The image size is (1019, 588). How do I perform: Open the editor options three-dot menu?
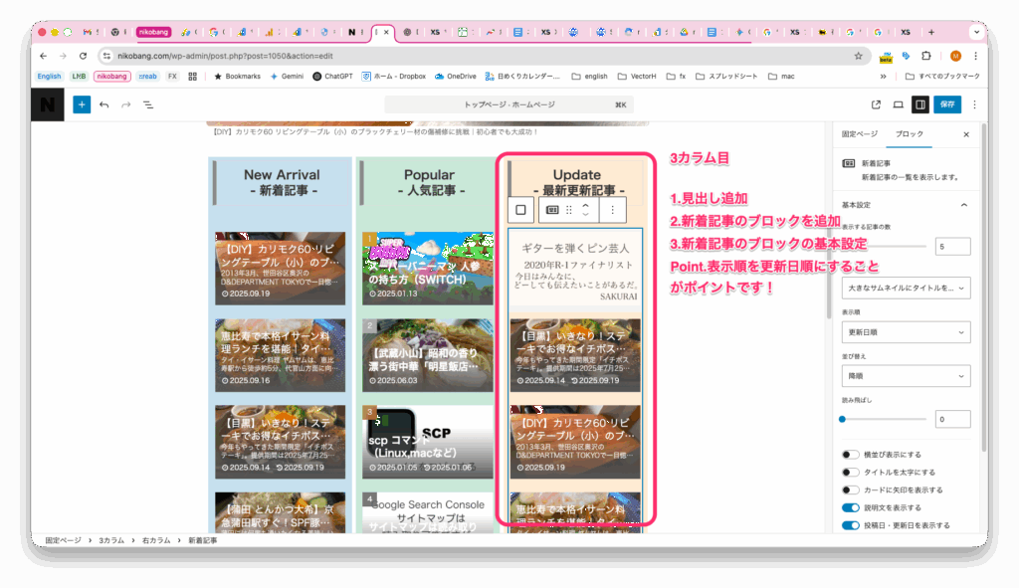point(974,104)
